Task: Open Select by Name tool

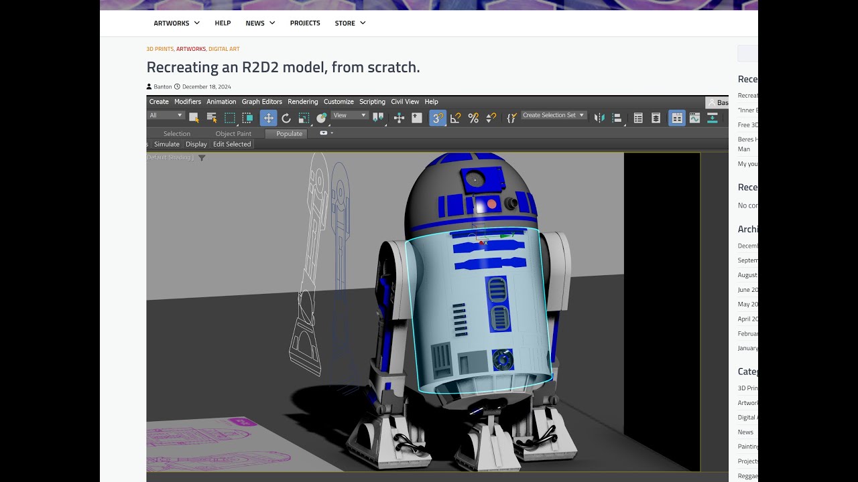Action: (212, 118)
